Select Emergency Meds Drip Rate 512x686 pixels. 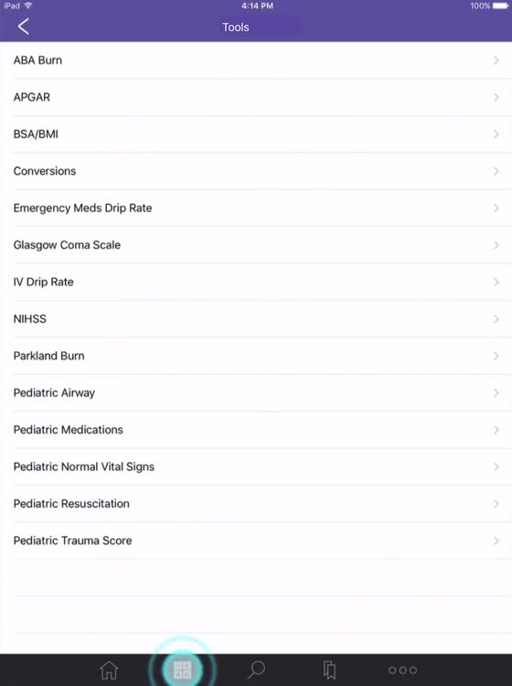(x=256, y=209)
